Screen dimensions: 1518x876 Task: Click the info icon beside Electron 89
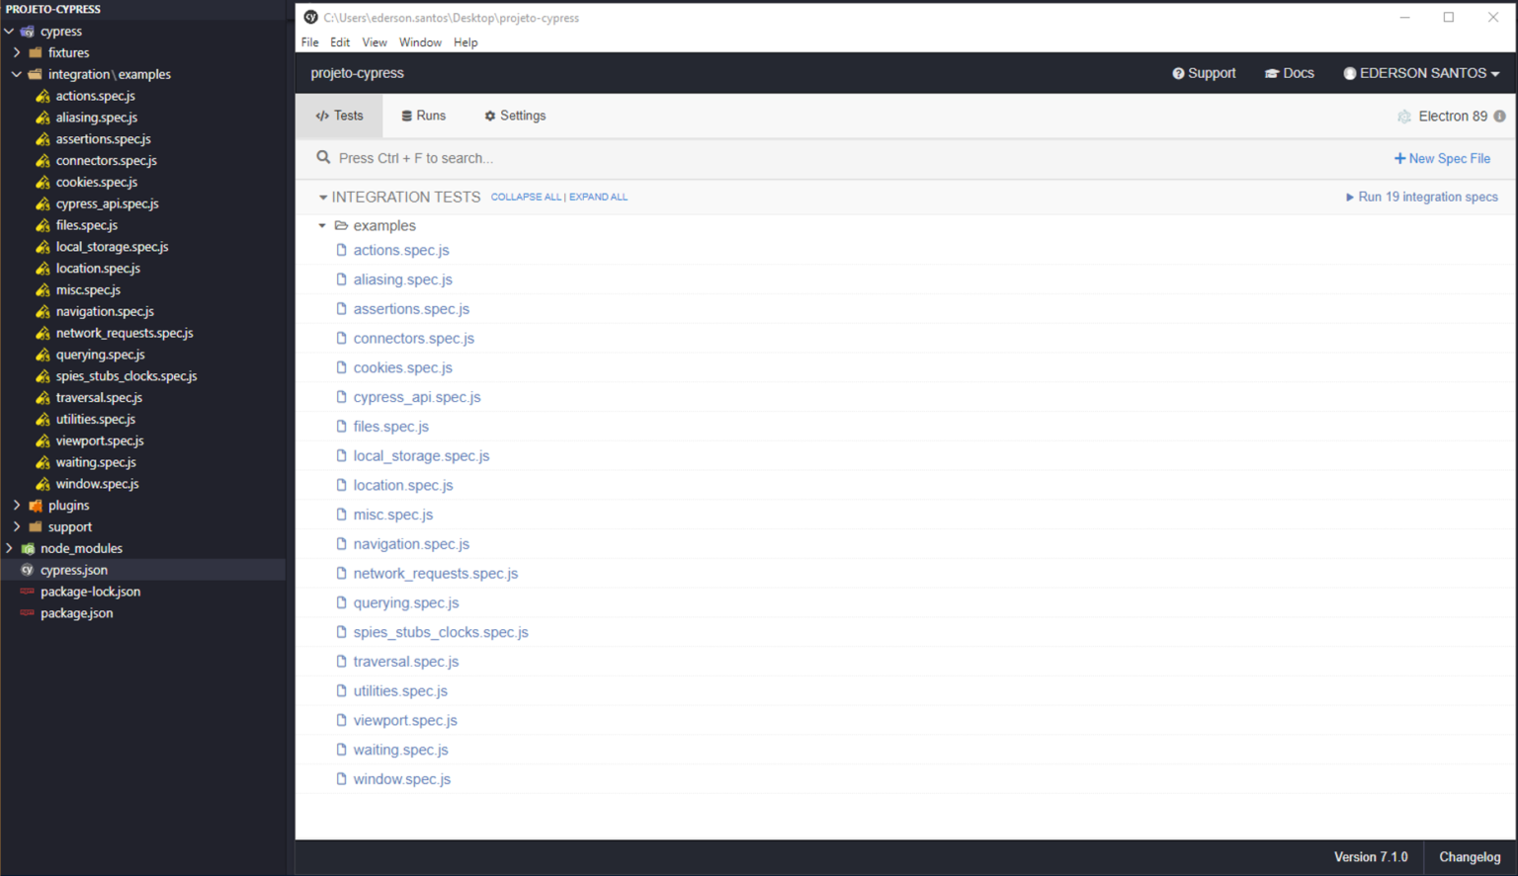pyautogui.click(x=1499, y=117)
